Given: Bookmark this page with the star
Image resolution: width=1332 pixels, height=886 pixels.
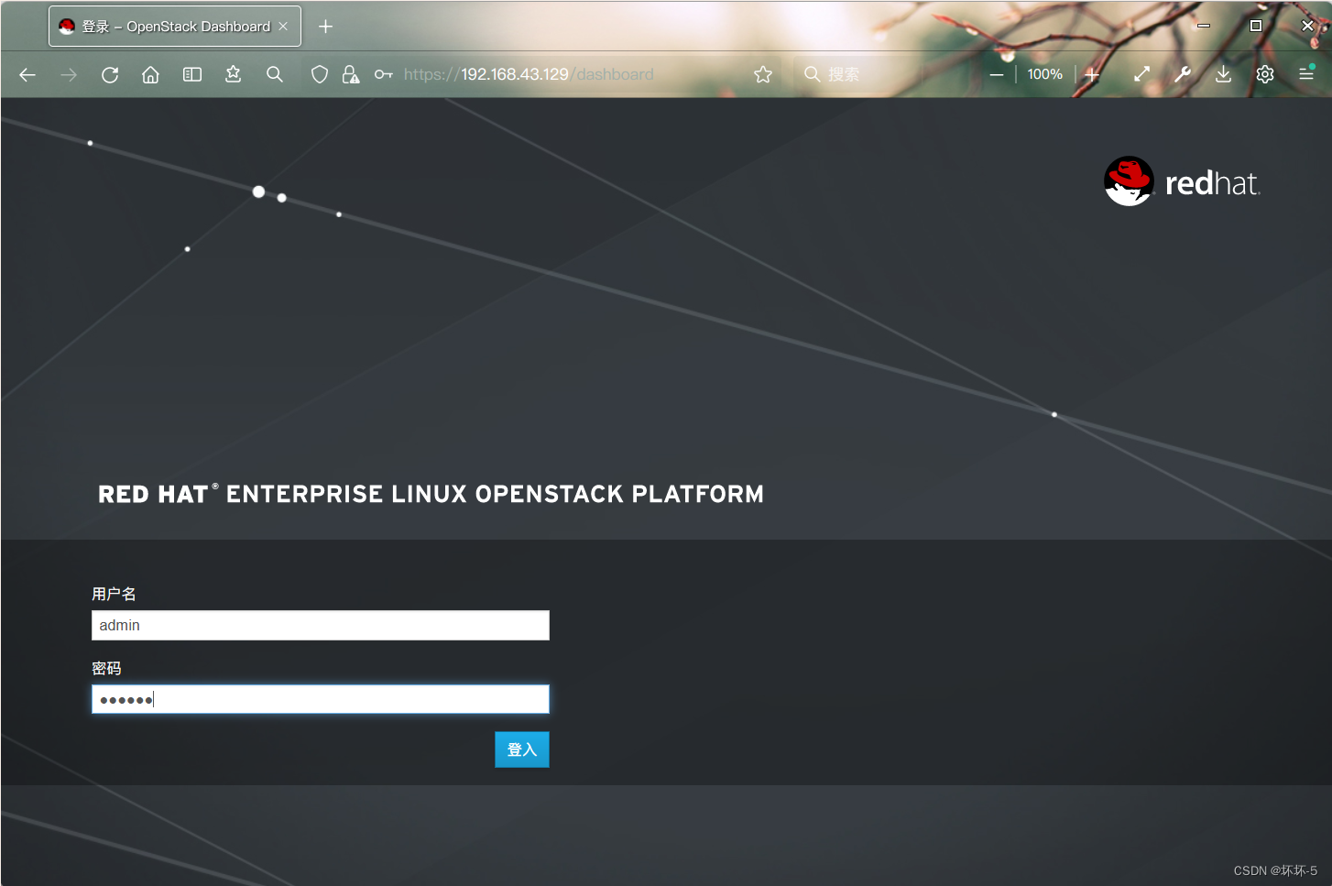Looking at the screenshot, I should (x=762, y=74).
